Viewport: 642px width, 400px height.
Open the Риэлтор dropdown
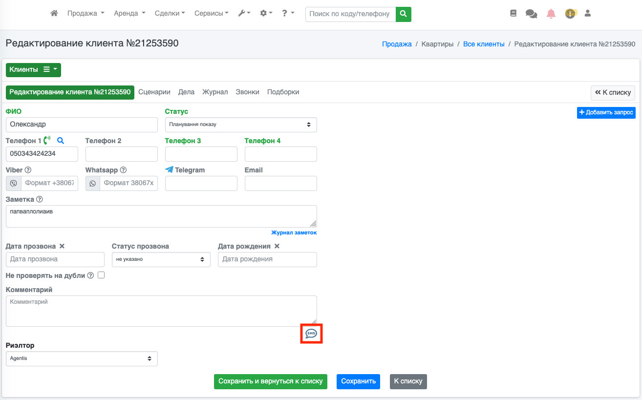click(82, 358)
